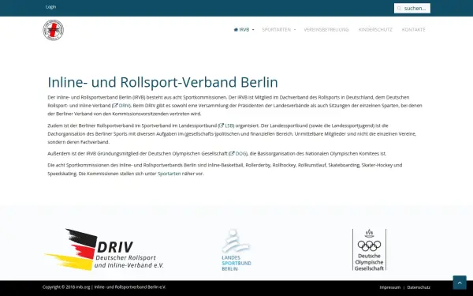Screen dimensions: 473x296
Task: Expand the Sportarten menu dropdown arrow
Action: coord(295,30)
